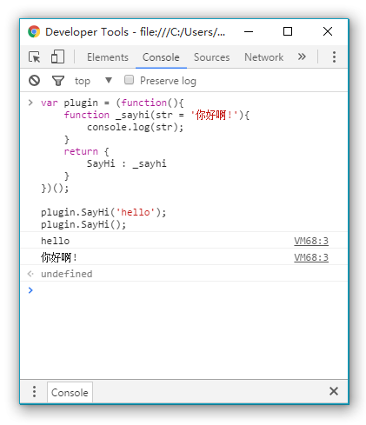The height and width of the screenshot is (425, 366).
Task: Click the Chrome logo in title bar
Action: point(34,31)
